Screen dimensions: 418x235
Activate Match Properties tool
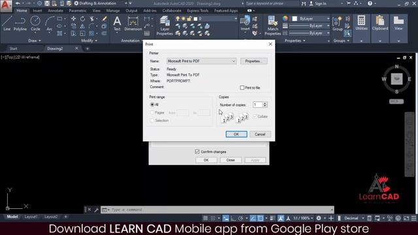pyautogui.click(x=272, y=25)
